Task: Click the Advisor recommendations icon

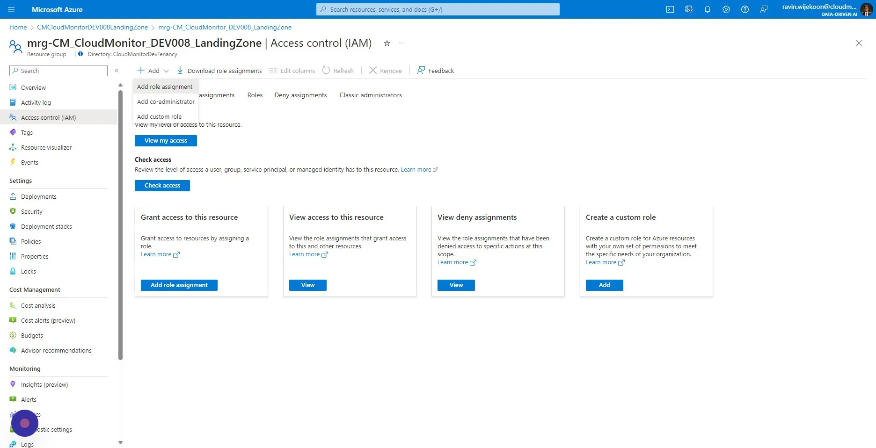Action: tap(13, 350)
